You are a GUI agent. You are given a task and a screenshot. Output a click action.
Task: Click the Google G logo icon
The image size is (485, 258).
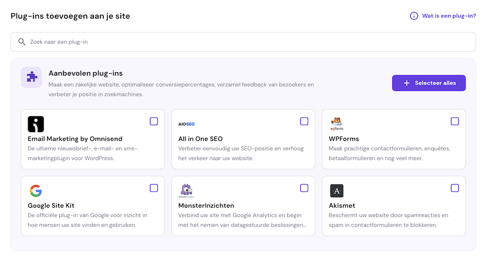36,191
